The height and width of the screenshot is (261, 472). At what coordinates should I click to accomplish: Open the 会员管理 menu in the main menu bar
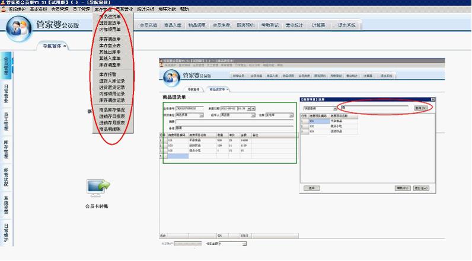[60, 9]
